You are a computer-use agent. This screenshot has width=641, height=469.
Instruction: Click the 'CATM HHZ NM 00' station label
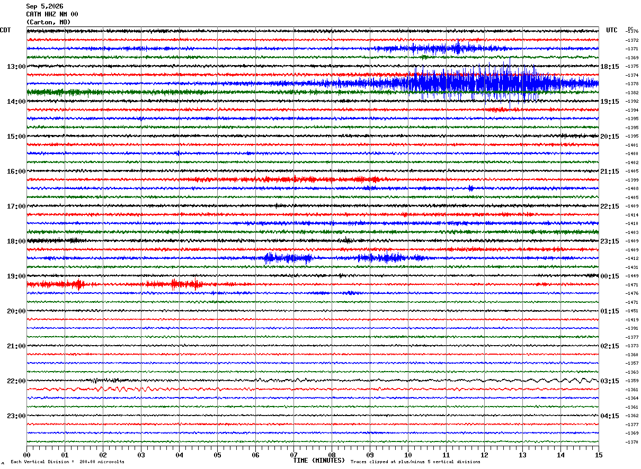tap(52, 14)
